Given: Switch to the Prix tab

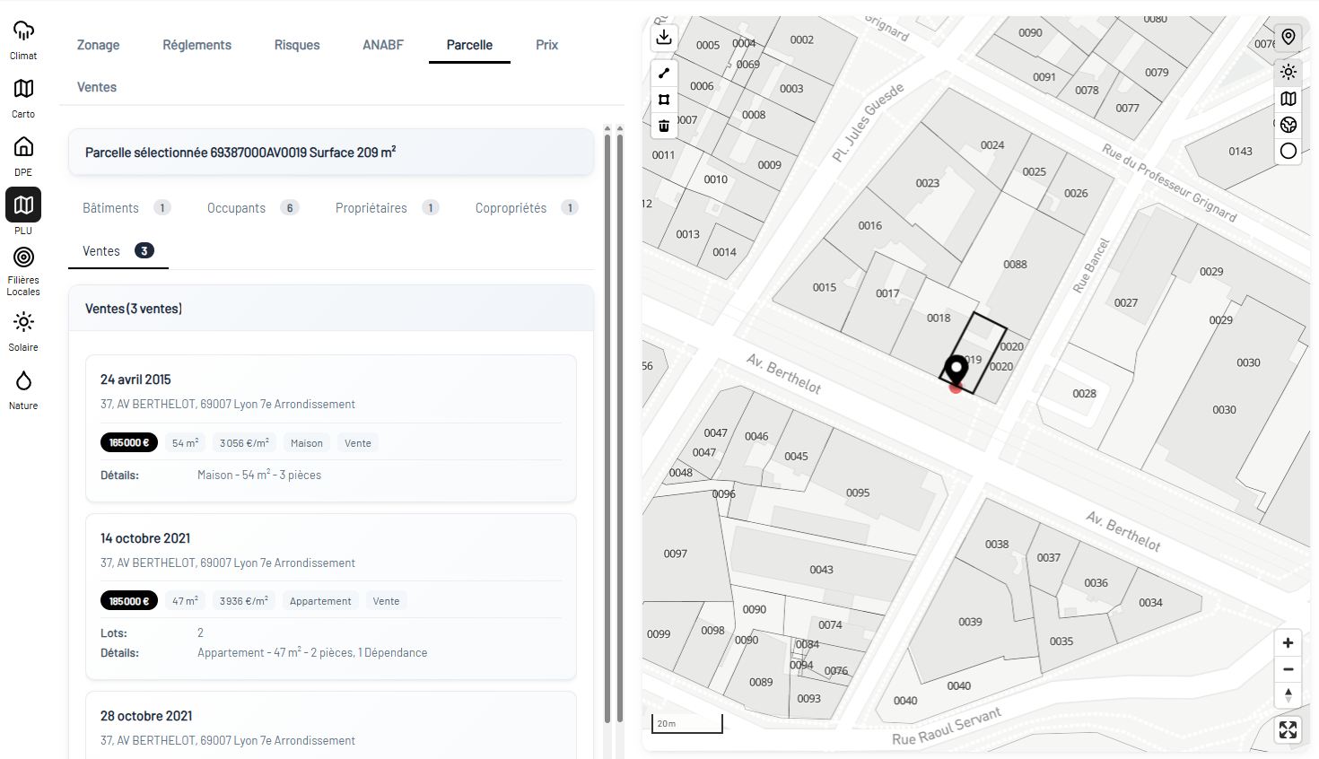Looking at the screenshot, I should tap(546, 45).
